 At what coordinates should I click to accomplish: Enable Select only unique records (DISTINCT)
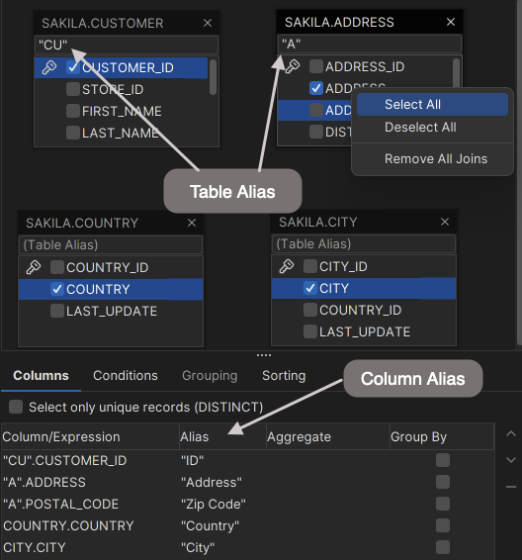[x=16, y=407]
